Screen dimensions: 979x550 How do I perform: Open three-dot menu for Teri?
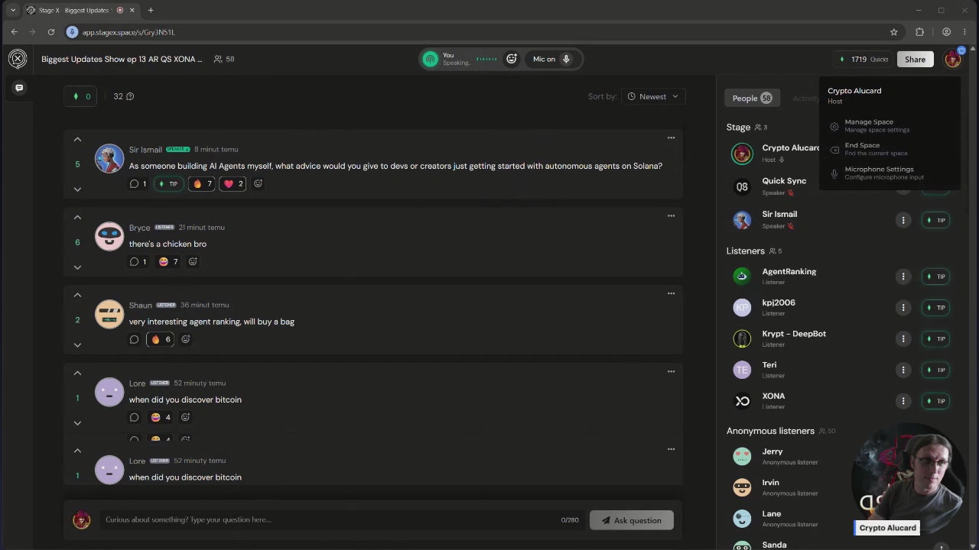point(903,370)
